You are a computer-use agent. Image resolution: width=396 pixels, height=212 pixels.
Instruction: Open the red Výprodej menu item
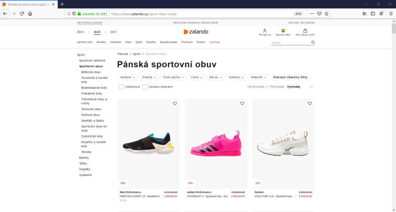[214, 42]
